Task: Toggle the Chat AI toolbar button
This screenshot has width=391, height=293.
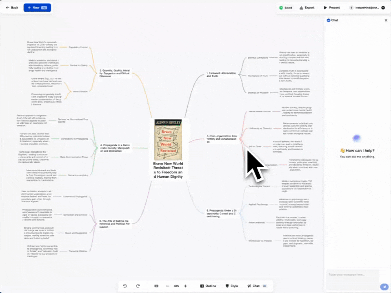Action: click(257, 286)
